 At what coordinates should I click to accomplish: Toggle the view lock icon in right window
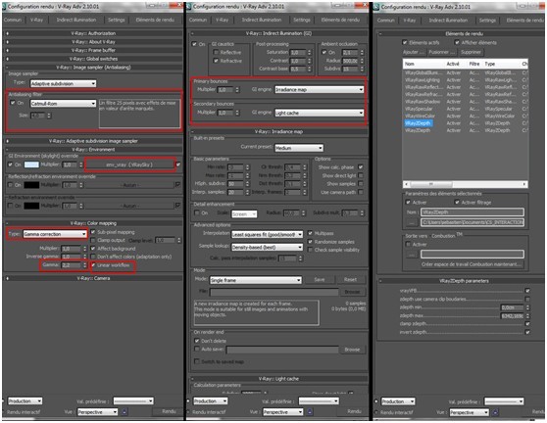tap(495, 412)
